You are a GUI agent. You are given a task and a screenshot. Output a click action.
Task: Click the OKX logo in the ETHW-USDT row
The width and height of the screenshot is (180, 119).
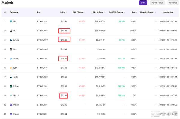click(x=11, y=31)
